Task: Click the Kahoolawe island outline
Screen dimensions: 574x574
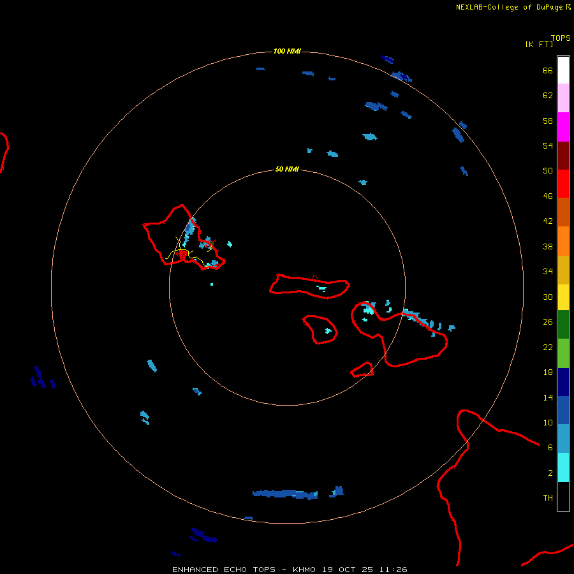Action: click(362, 369)
